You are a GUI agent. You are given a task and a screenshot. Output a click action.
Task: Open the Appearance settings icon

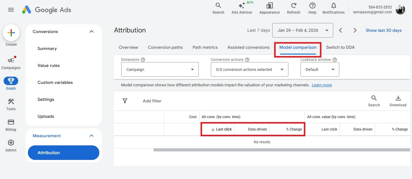point(269,8)
